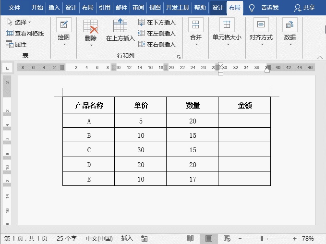The width and height of the screenshot is (326, 244).
Task: Expand the 绘图 dropdown arrow
Action: (x=64, y=44)
